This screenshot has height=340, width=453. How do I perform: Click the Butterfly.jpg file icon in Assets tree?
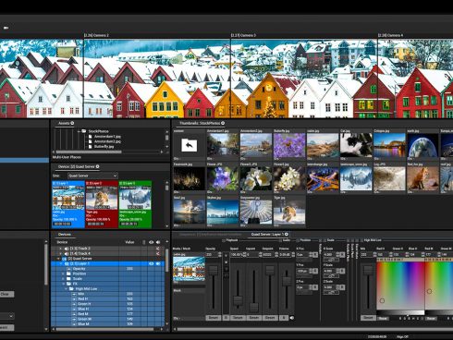(91, 147)
